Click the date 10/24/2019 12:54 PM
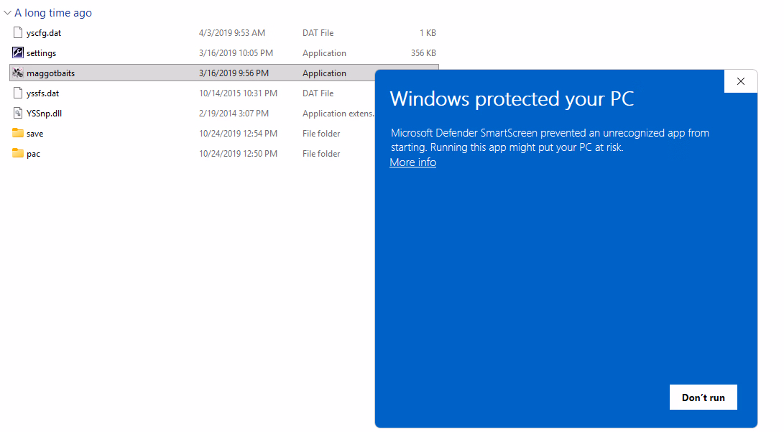The height and width of the screenshot is (432, 784). (238, 134)
